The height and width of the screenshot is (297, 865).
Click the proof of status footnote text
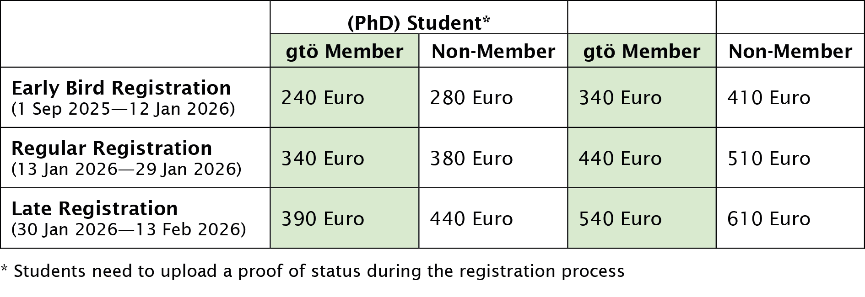(313, 271)
